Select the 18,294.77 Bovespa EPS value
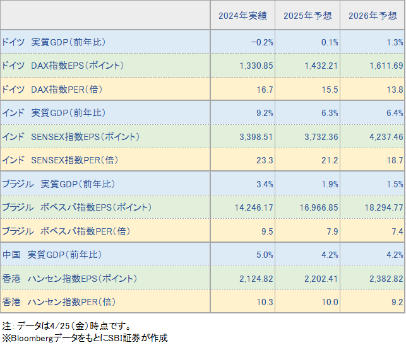Image resolution: width=406 pixels, height=350 pixels. click(382, 207)
